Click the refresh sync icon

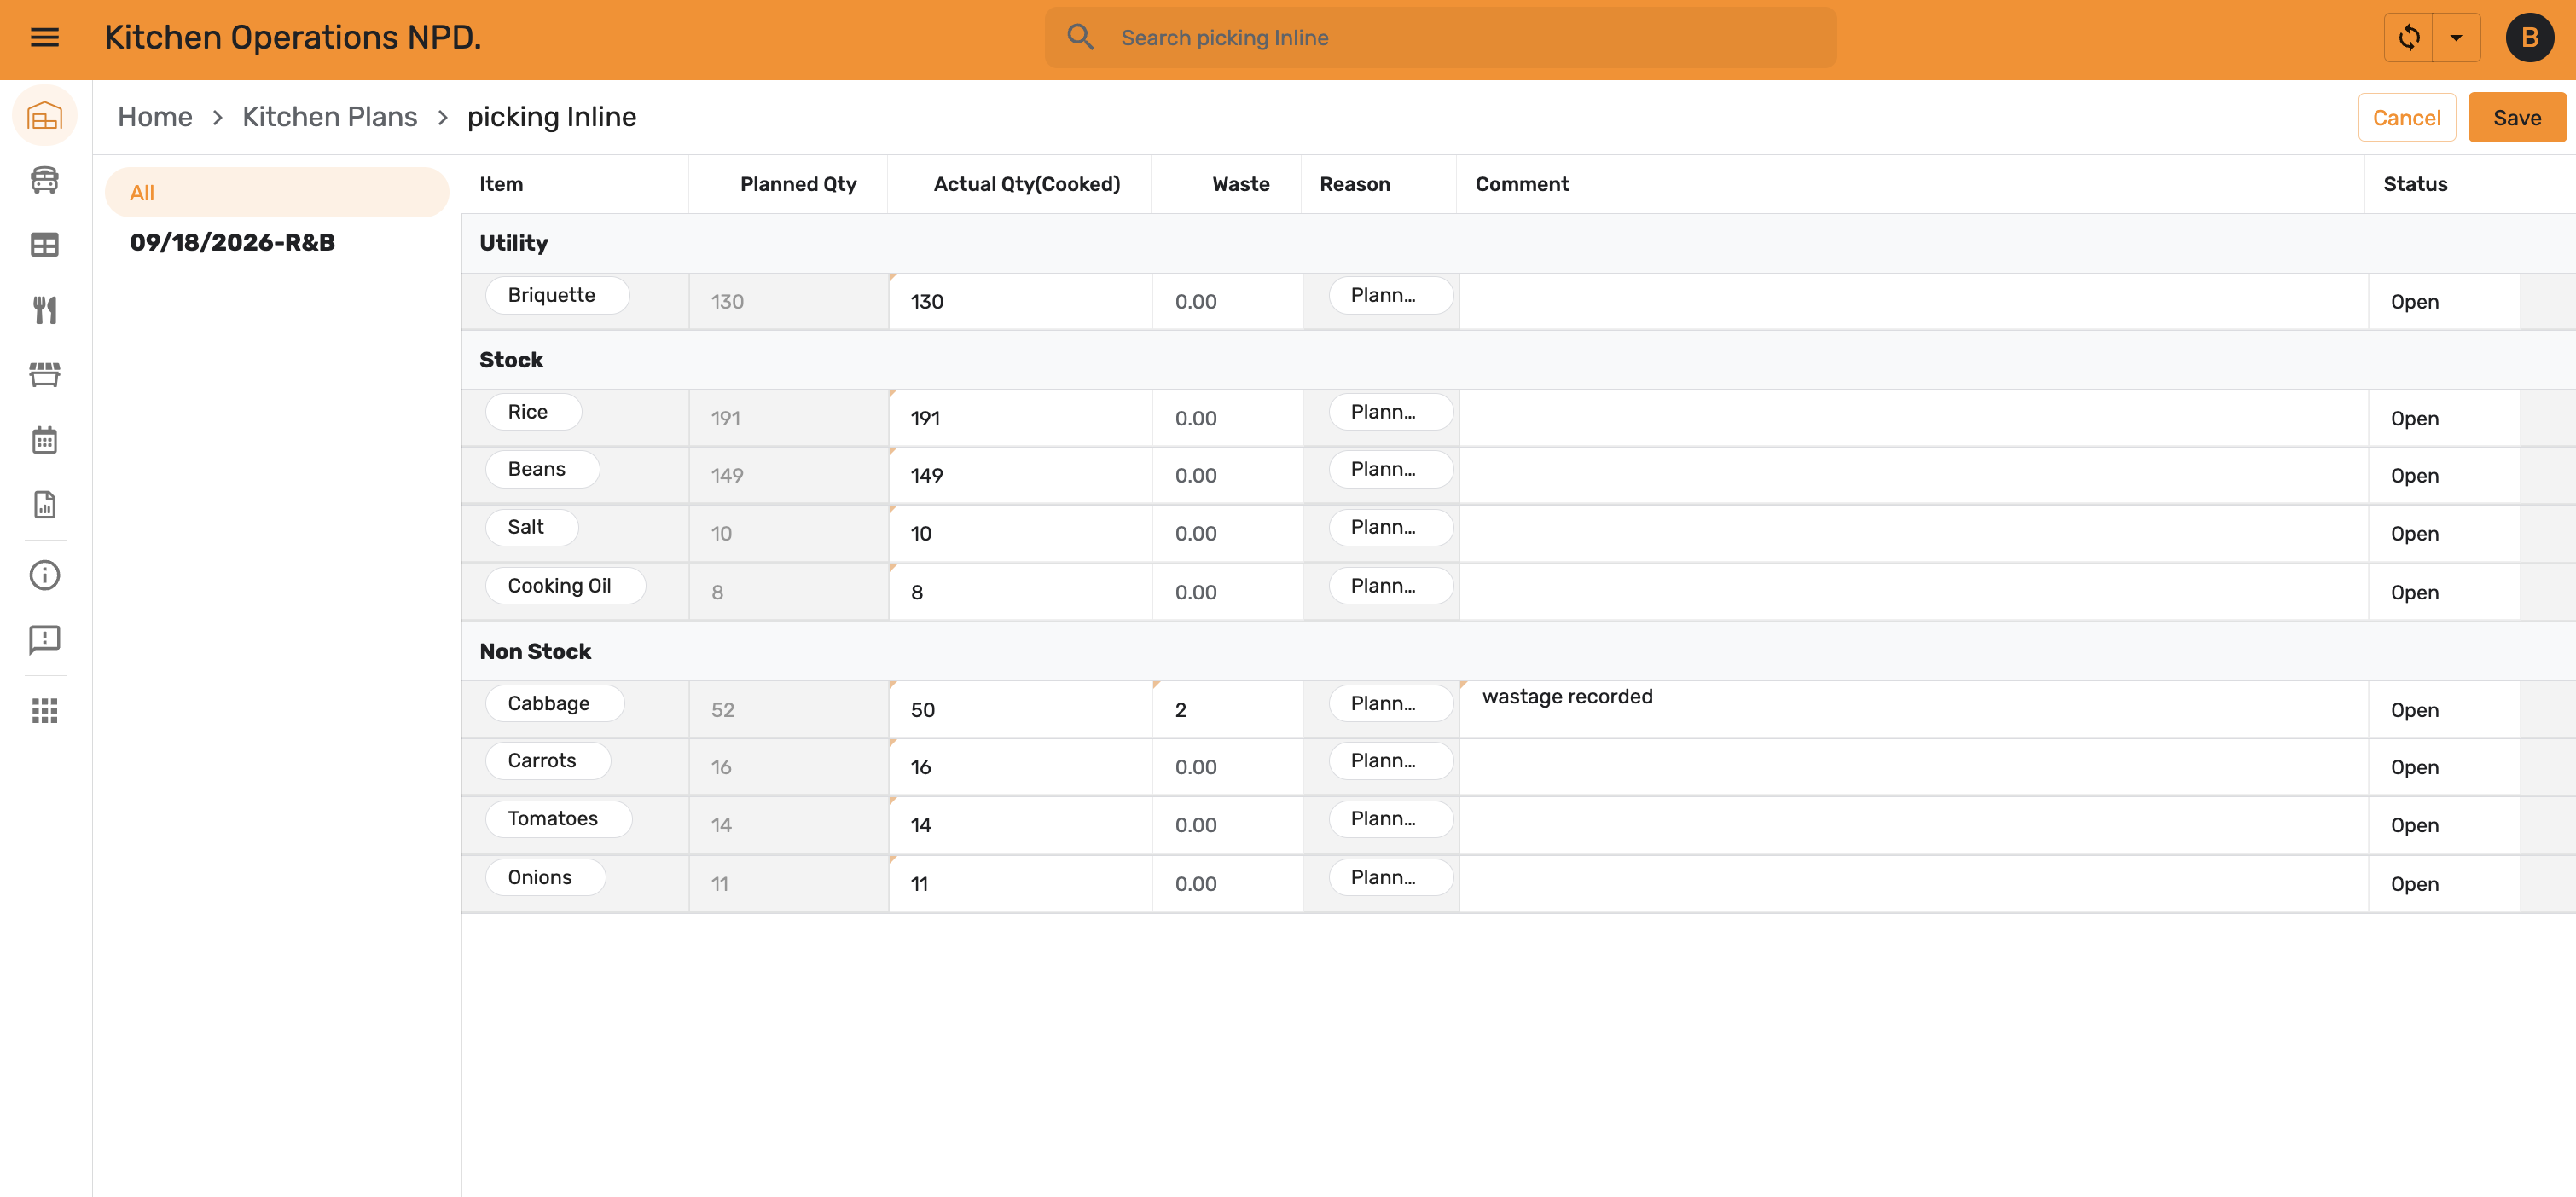pyautogui.click(x=2409, y=38)
